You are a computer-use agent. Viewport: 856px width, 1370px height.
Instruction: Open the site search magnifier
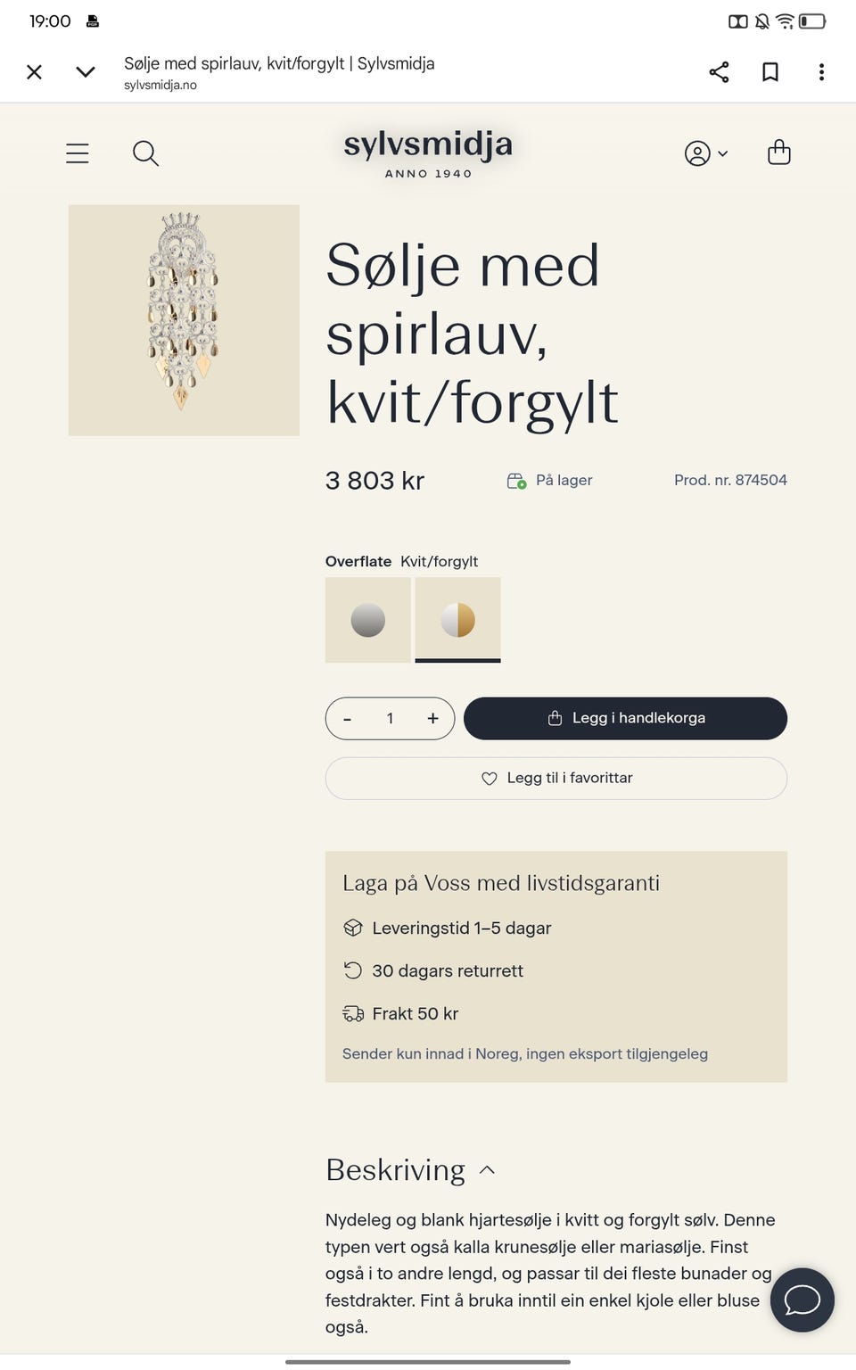click(x=145, y=153)
